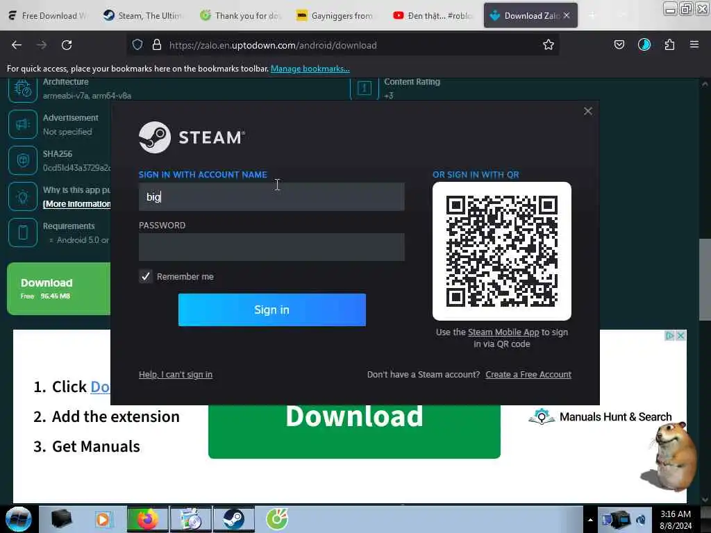Reload the page with the refresh icon
The image size is (711, 533).
[x=67, y=45]
